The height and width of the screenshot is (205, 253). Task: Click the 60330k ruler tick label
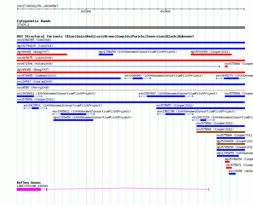pyautogui.click(x=86, y=11)
